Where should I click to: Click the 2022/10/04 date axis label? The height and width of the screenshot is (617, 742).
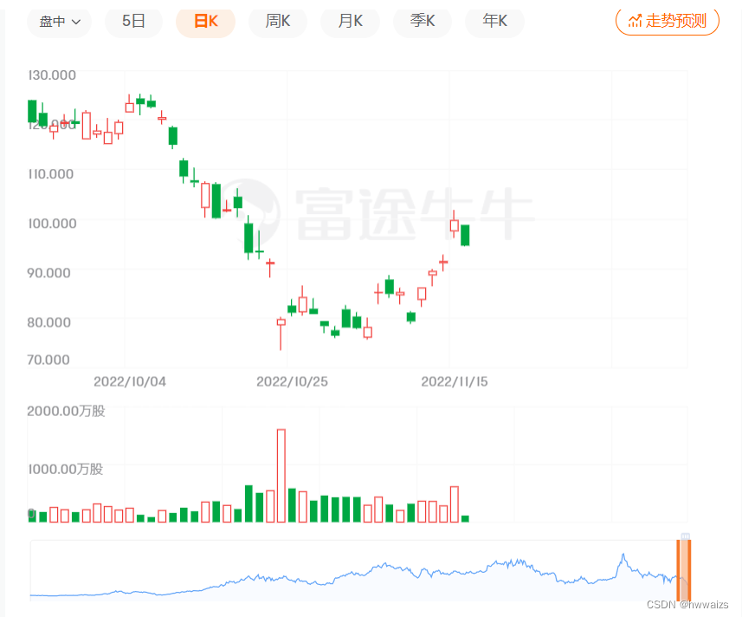(x=130, y=381)
